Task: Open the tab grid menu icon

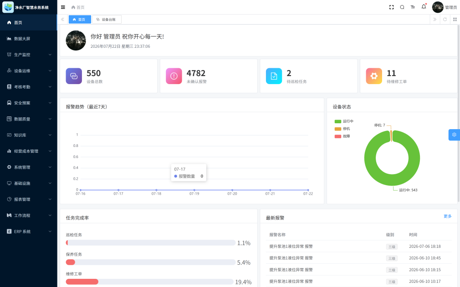Action: 455,19
